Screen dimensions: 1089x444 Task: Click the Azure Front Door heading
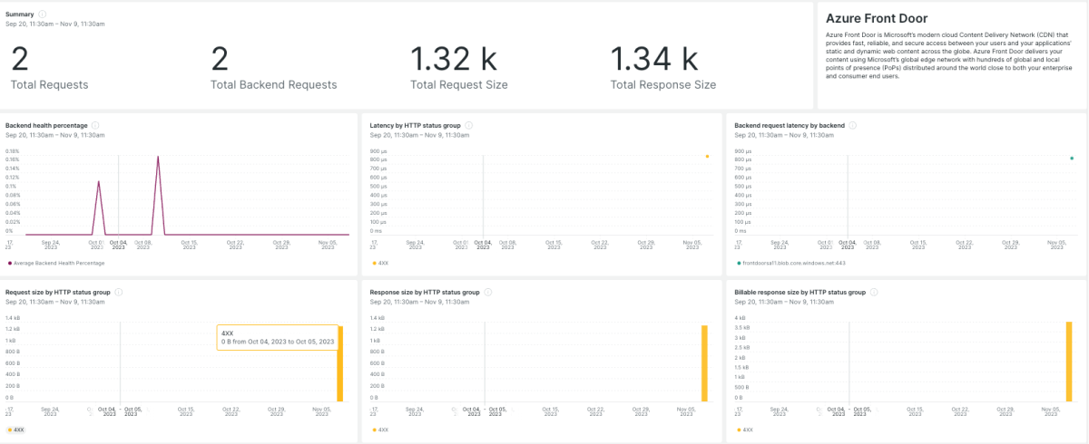click(877, 19)
